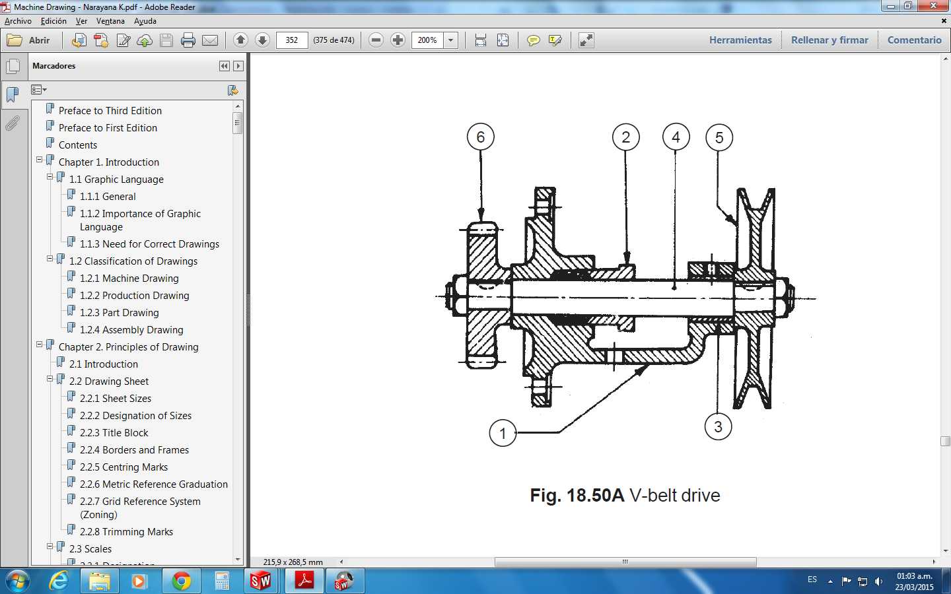This screenshot has width=951, height=594.
Task: Click the zoom out minus button
Action: [376, 40]
